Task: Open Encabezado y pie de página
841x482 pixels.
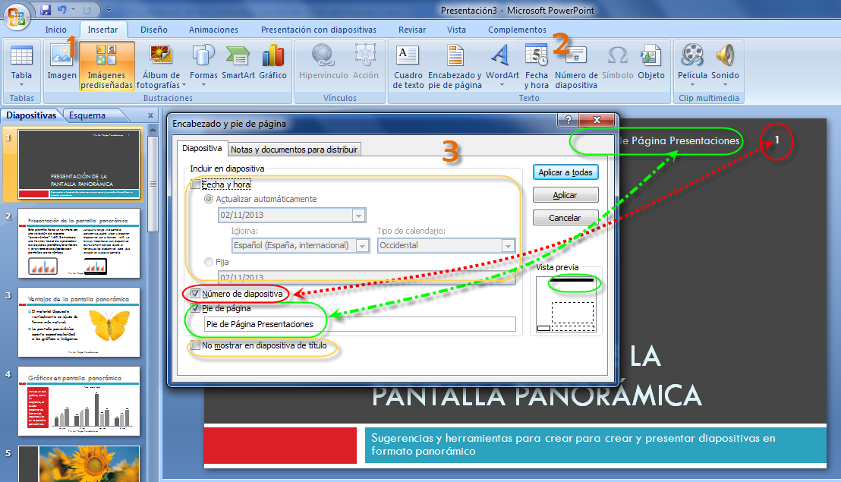Action: coord(455,66)
